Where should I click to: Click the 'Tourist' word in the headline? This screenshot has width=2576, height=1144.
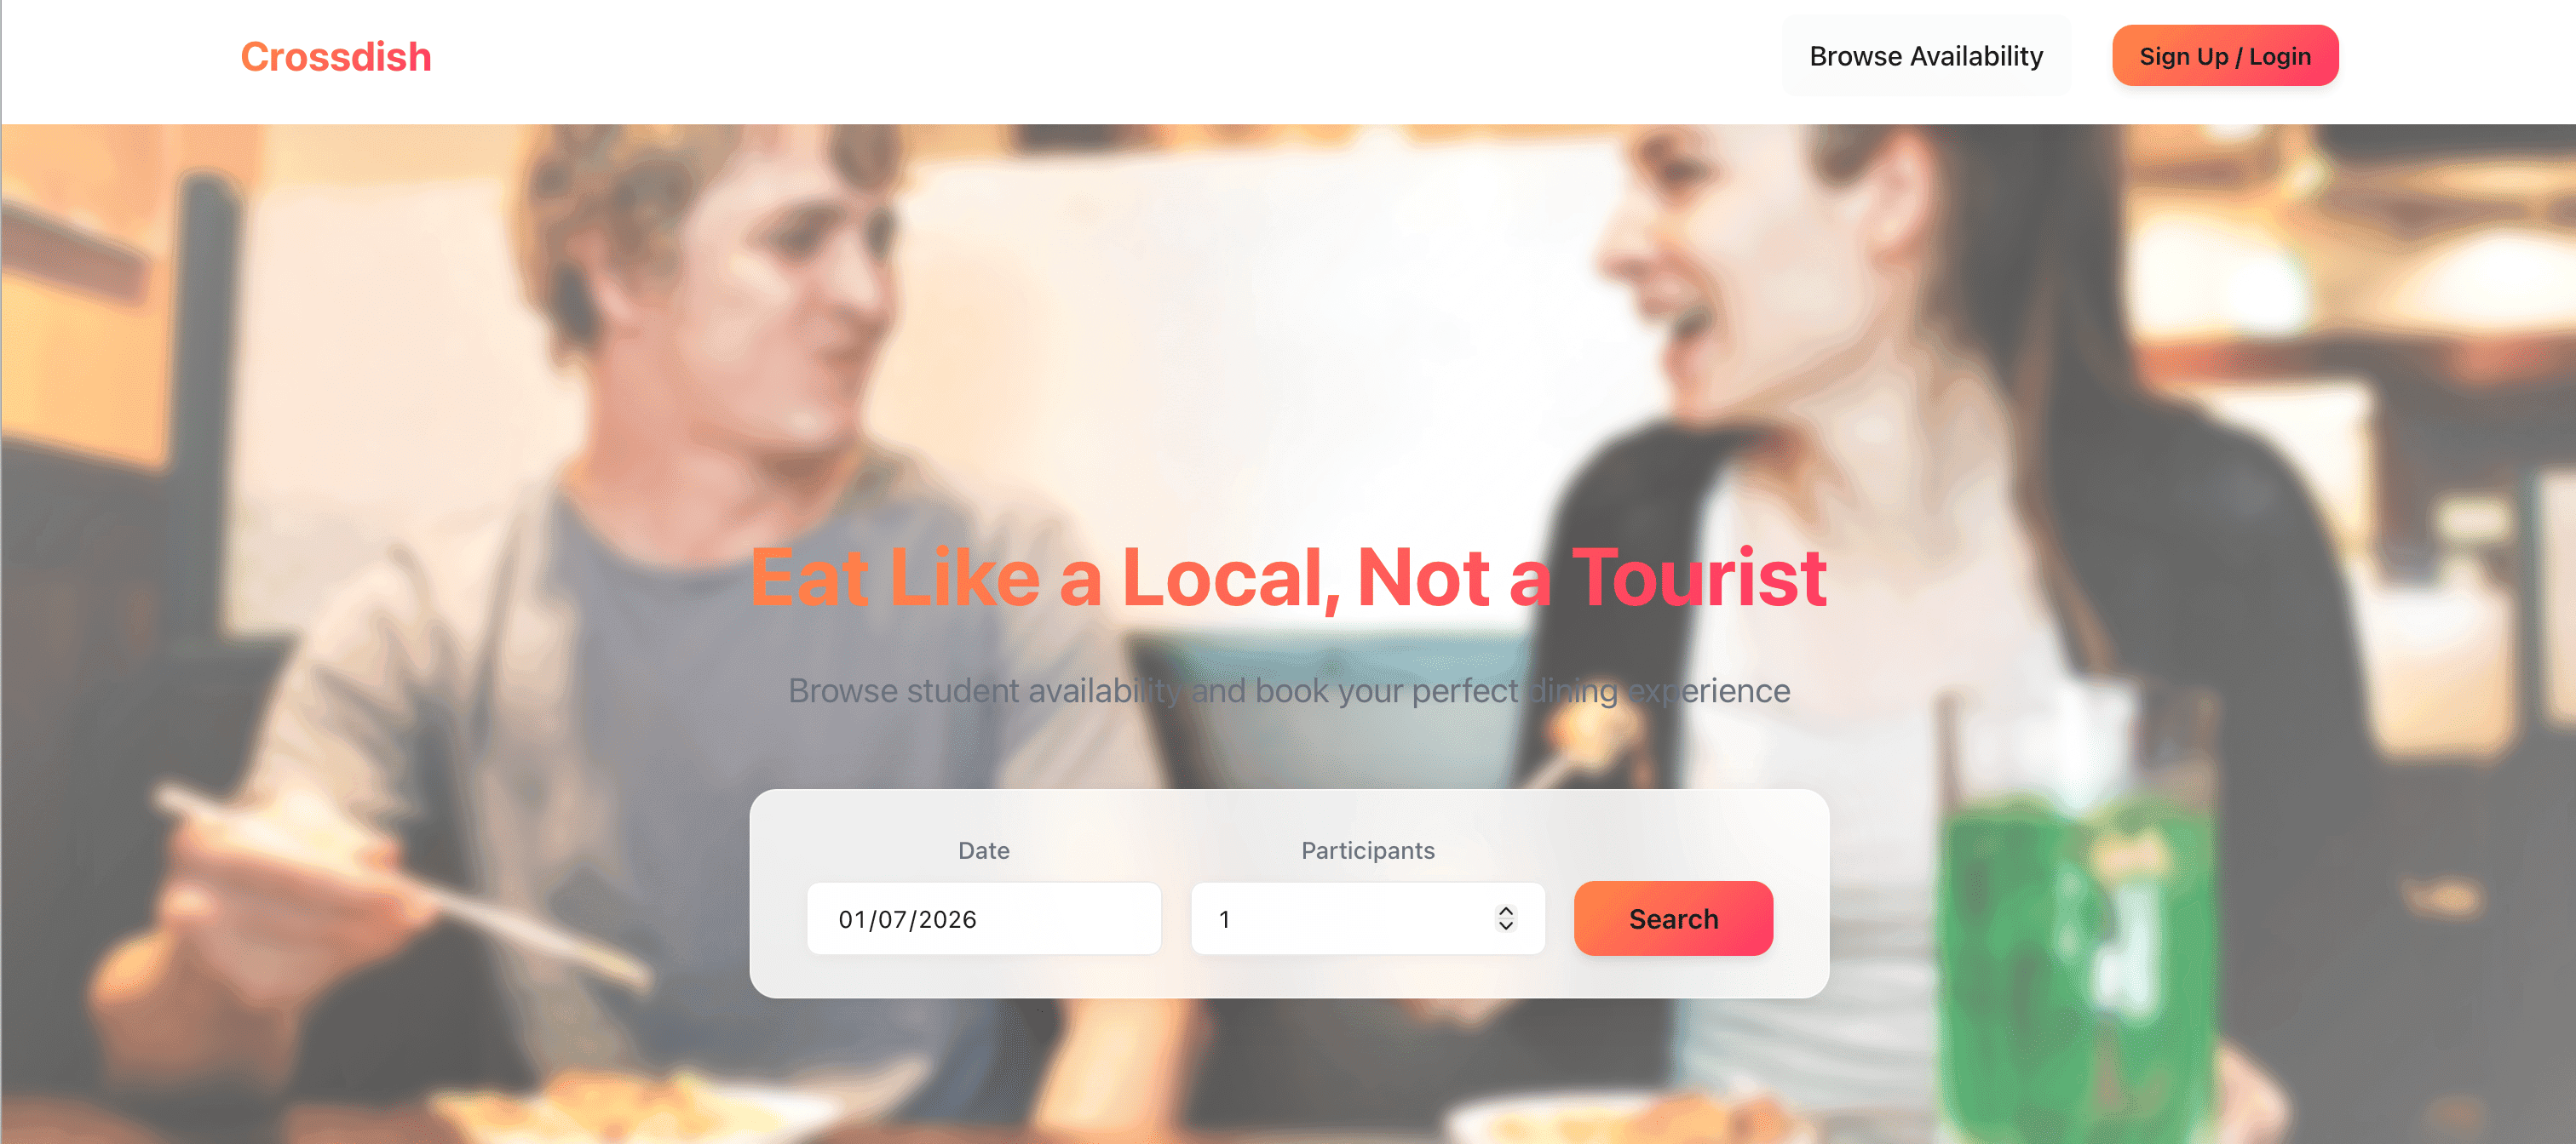click(1699, 577)
